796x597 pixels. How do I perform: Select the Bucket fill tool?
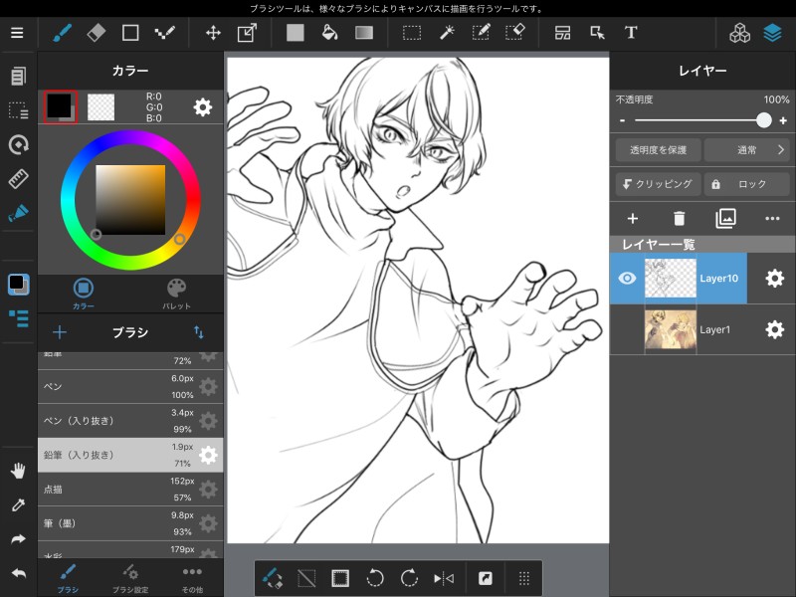click(330, 33)
